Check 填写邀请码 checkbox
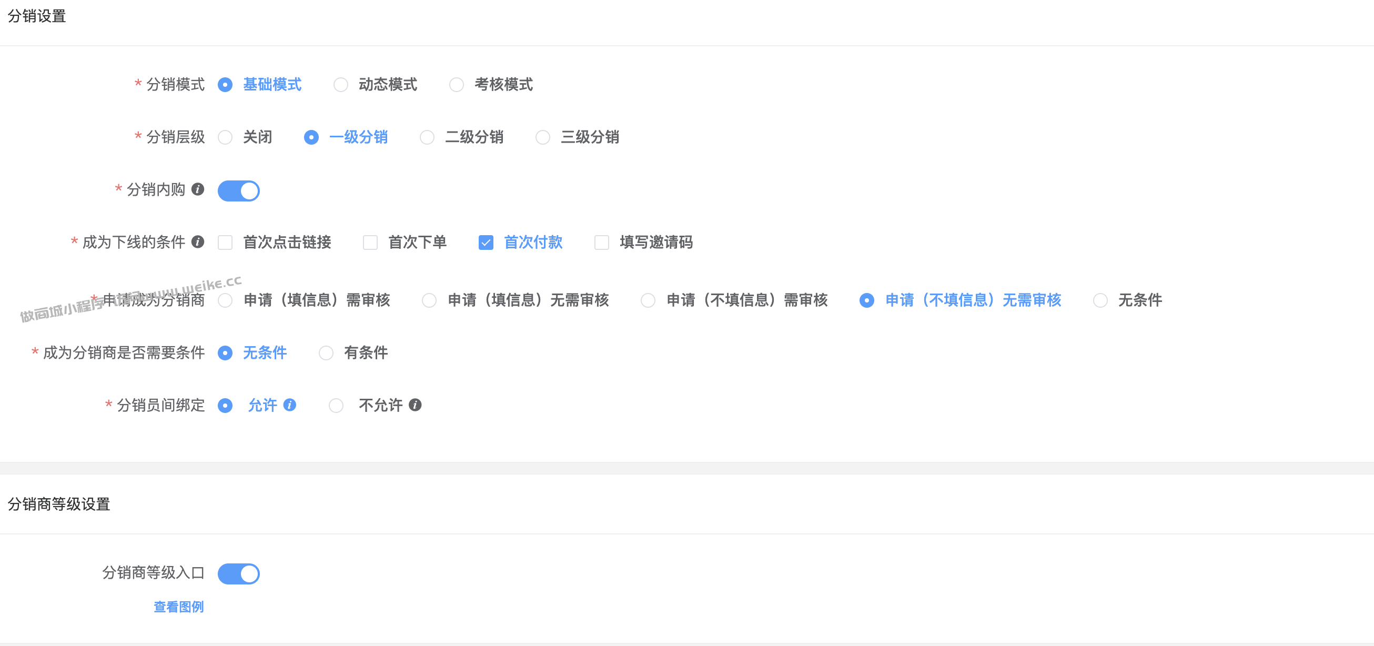Viewport: 1374px width, 646px height. coord(602,243)
